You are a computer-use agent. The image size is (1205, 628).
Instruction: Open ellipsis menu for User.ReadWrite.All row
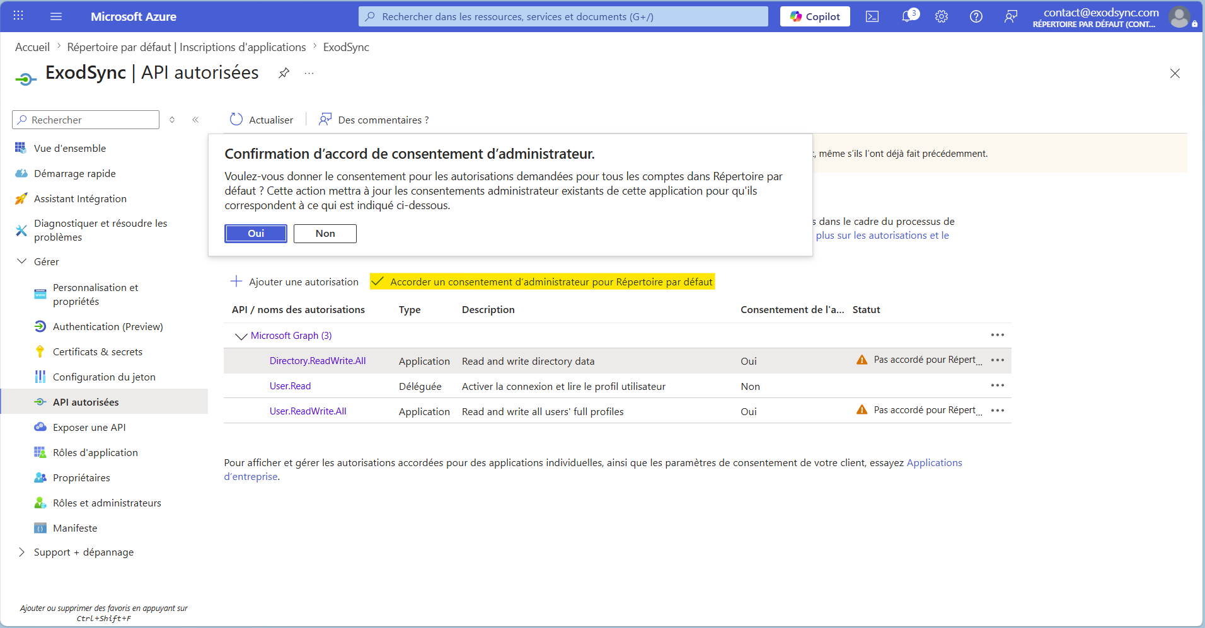(998, 411)
